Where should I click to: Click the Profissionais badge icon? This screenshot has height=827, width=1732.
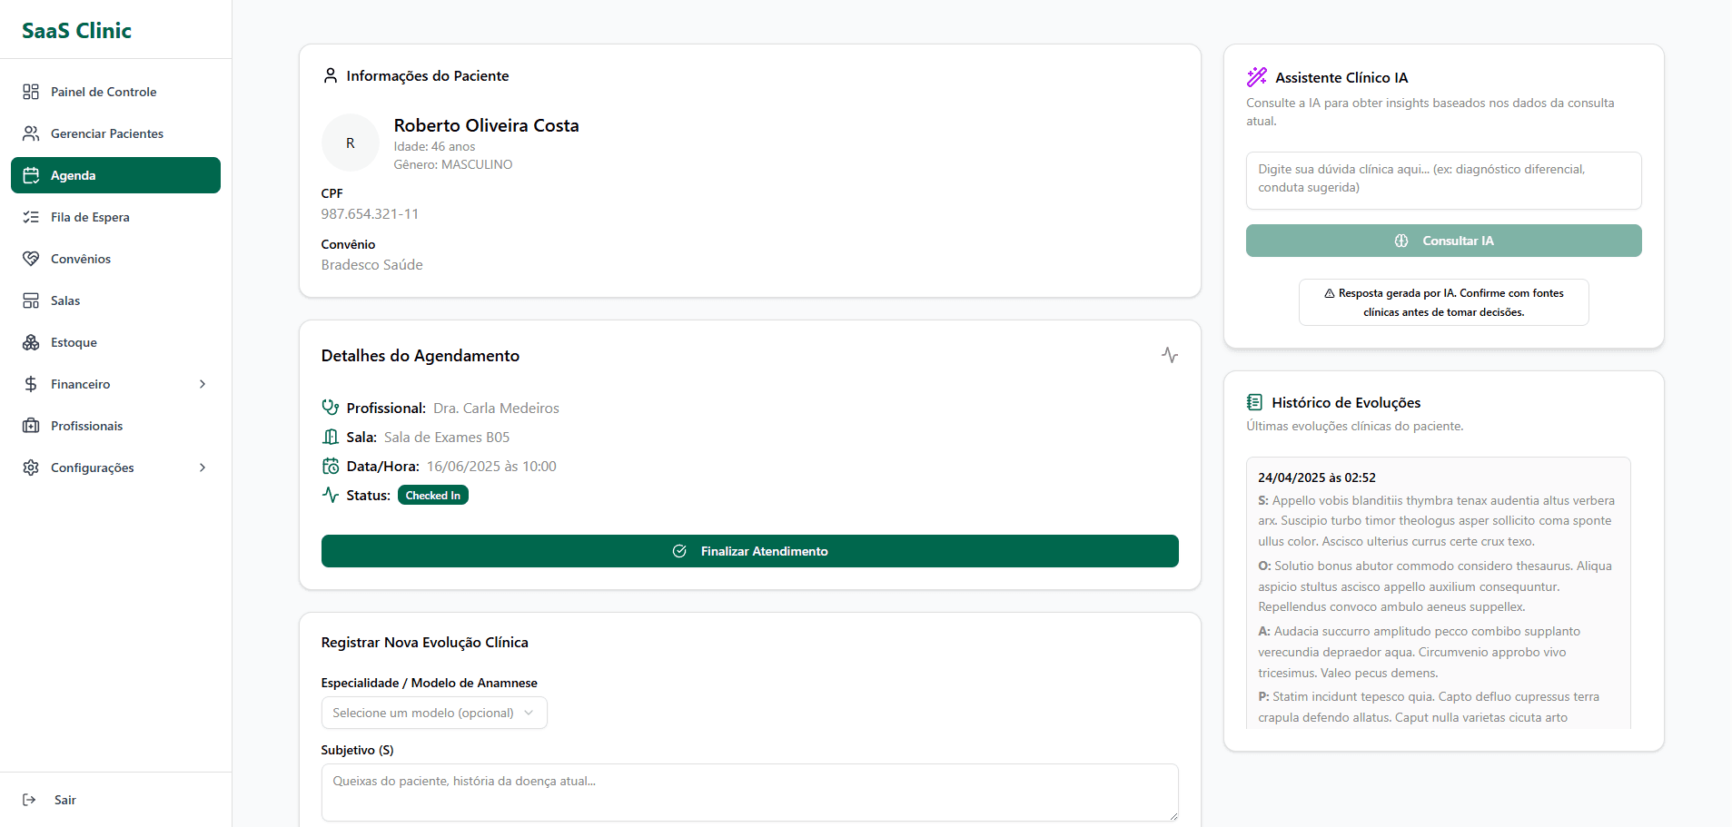pyautogui.click(x=31, y=426)
